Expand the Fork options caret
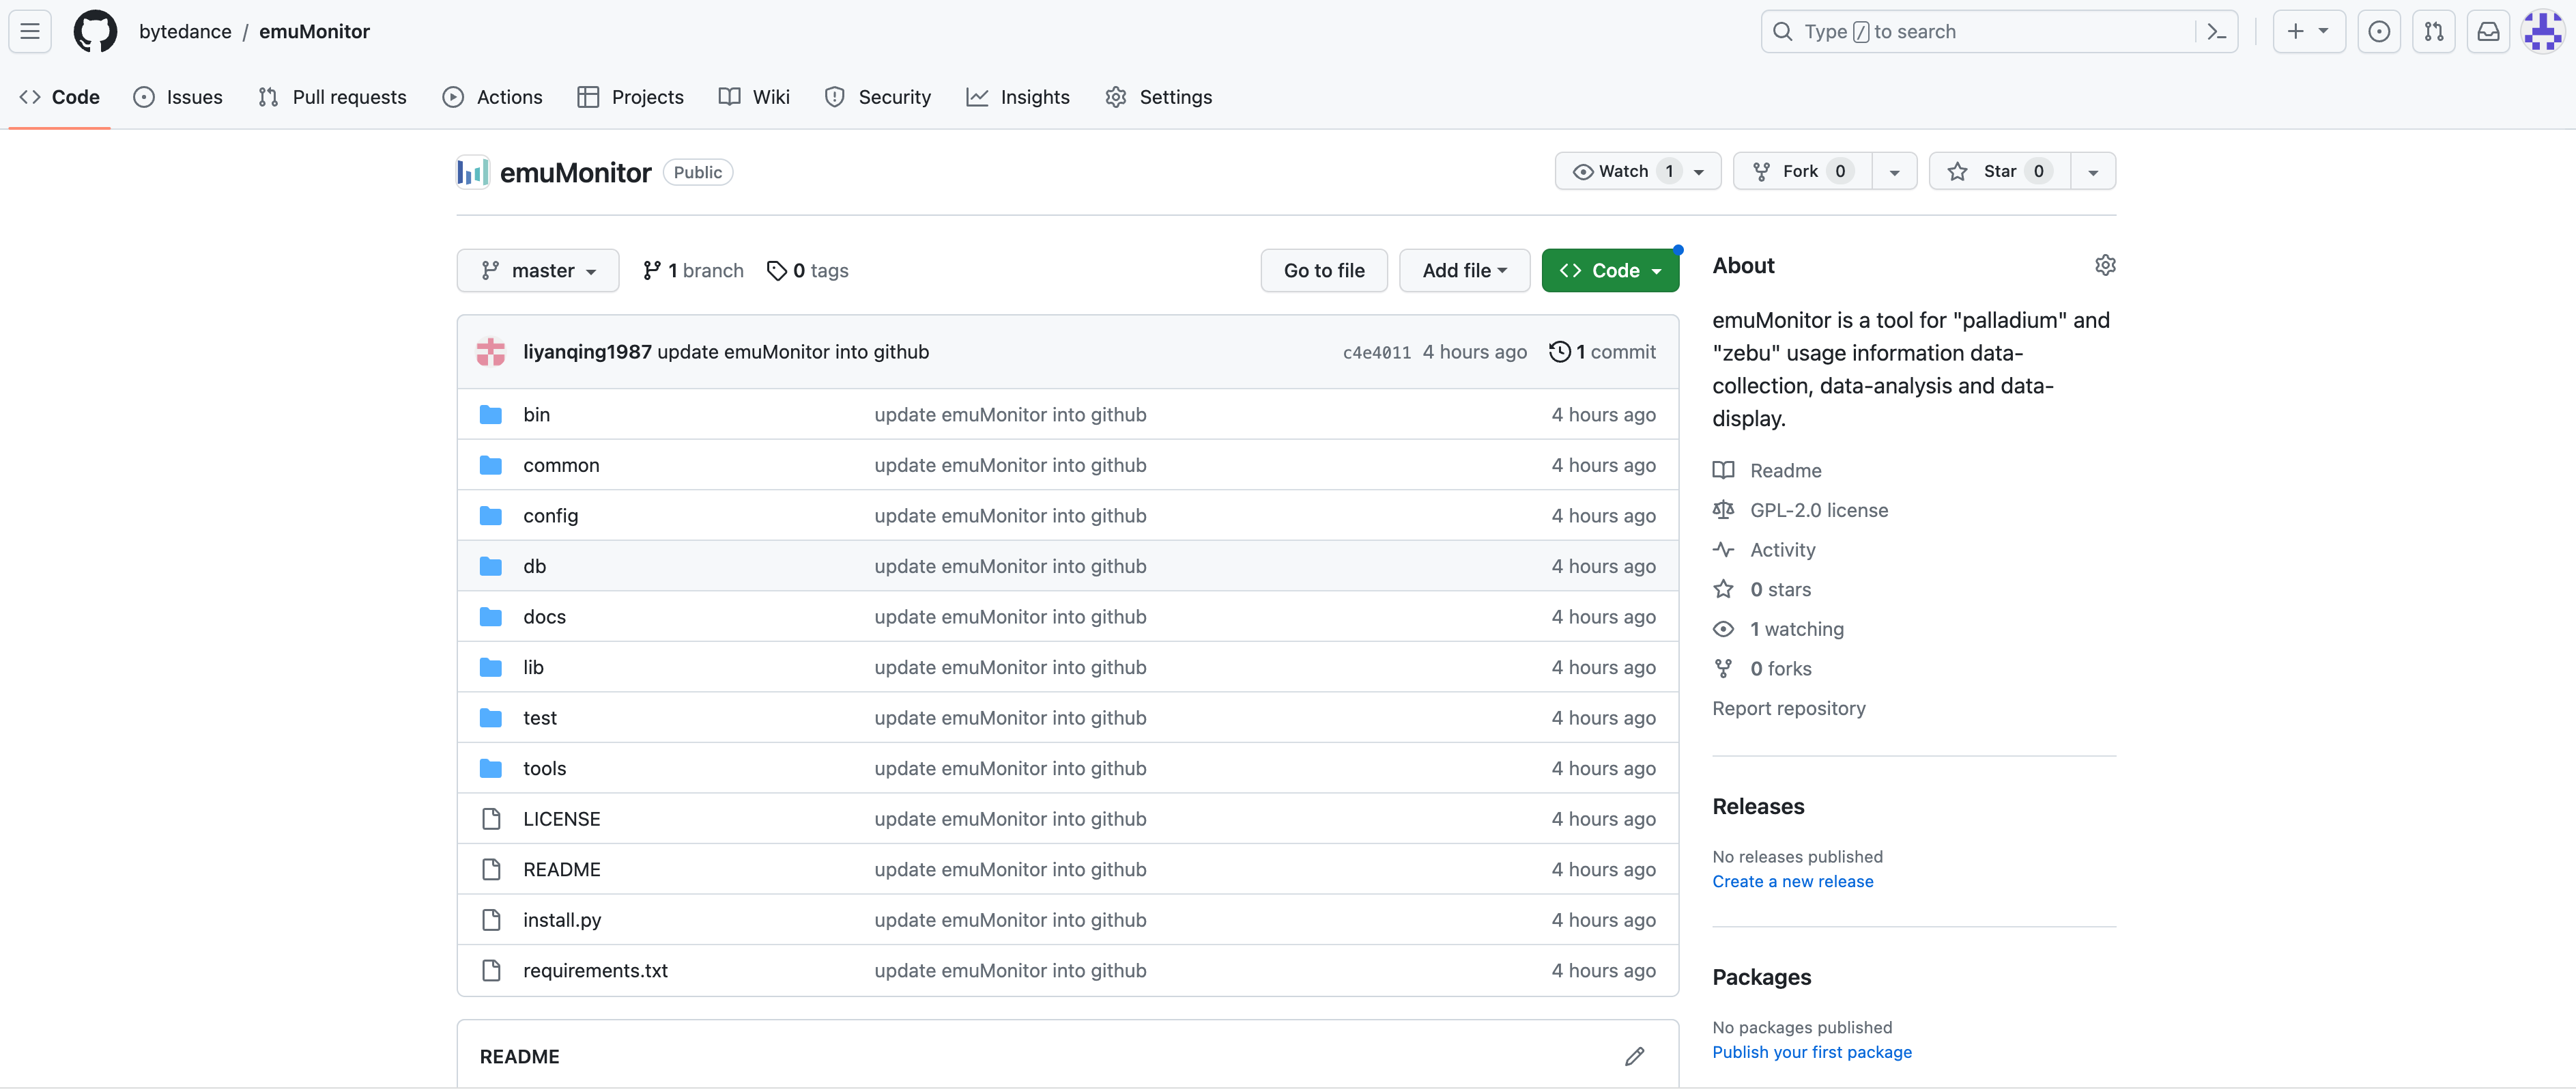The height and width of the screenshot is (1090, 2576). 1894,171
